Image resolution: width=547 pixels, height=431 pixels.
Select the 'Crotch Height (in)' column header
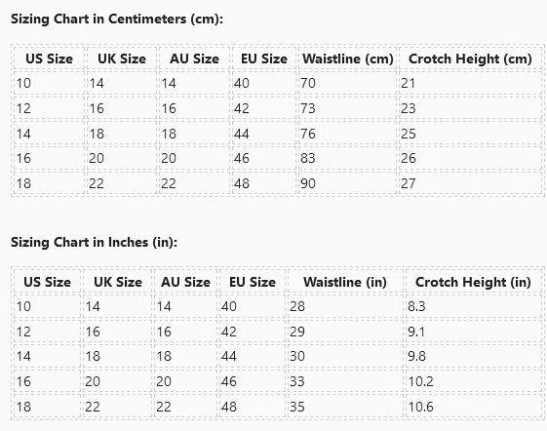click(x=473, y=282)
